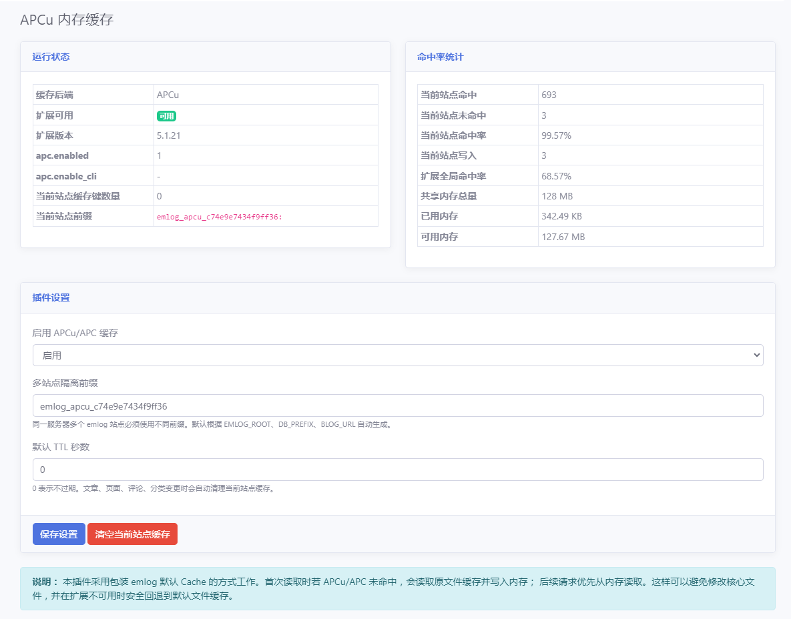Open the 启用 APCu/APC 缓存 dropdown
This screenshot has height=619, width=791.
point(398,356)
